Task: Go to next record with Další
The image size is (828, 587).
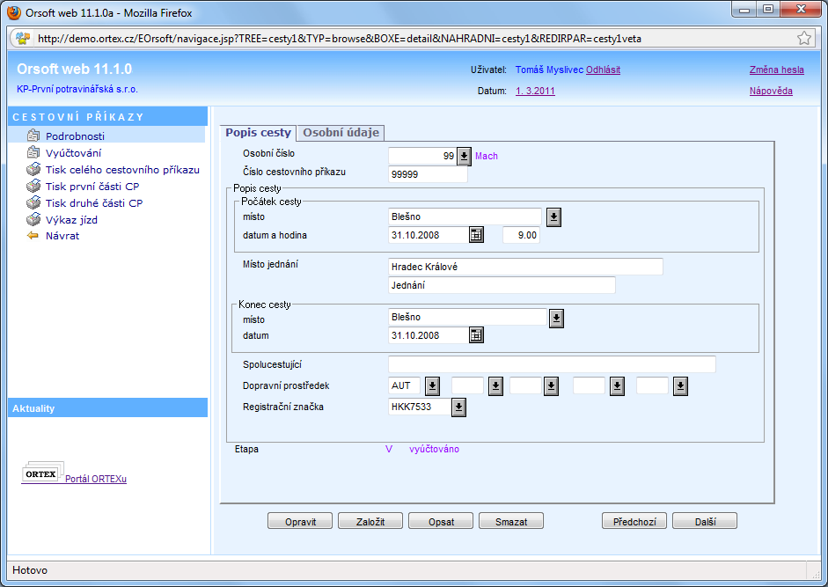Action: point(704,522)
